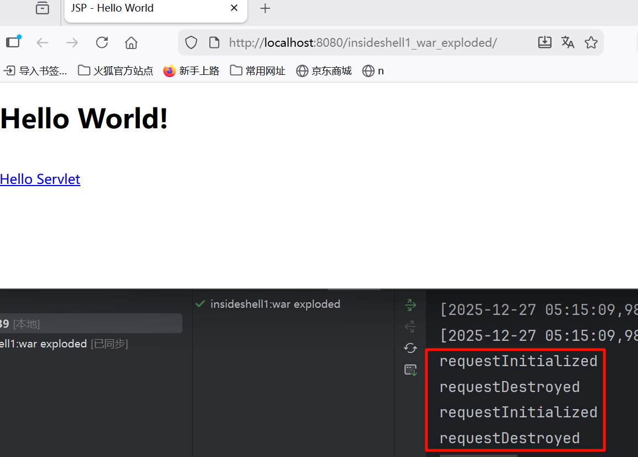Click the top green arrows console icon
The height and width of the screenshot is (457, 638).
tap(410, 304)
